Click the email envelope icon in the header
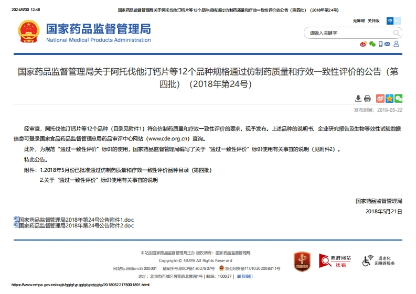Viewport: 416px width, 294px height. [x=388, y=45]
